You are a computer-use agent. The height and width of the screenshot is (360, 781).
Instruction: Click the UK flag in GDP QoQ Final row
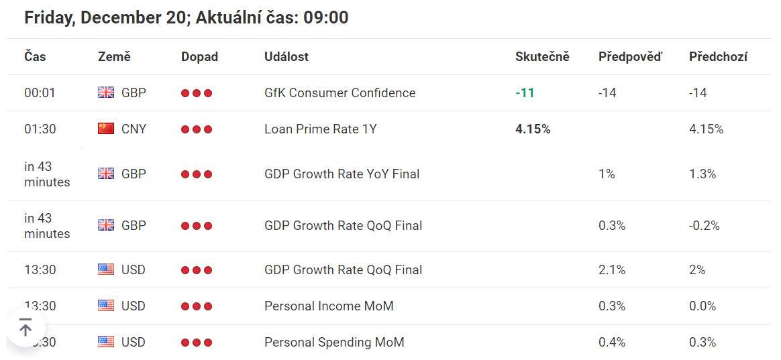[106, 225]
